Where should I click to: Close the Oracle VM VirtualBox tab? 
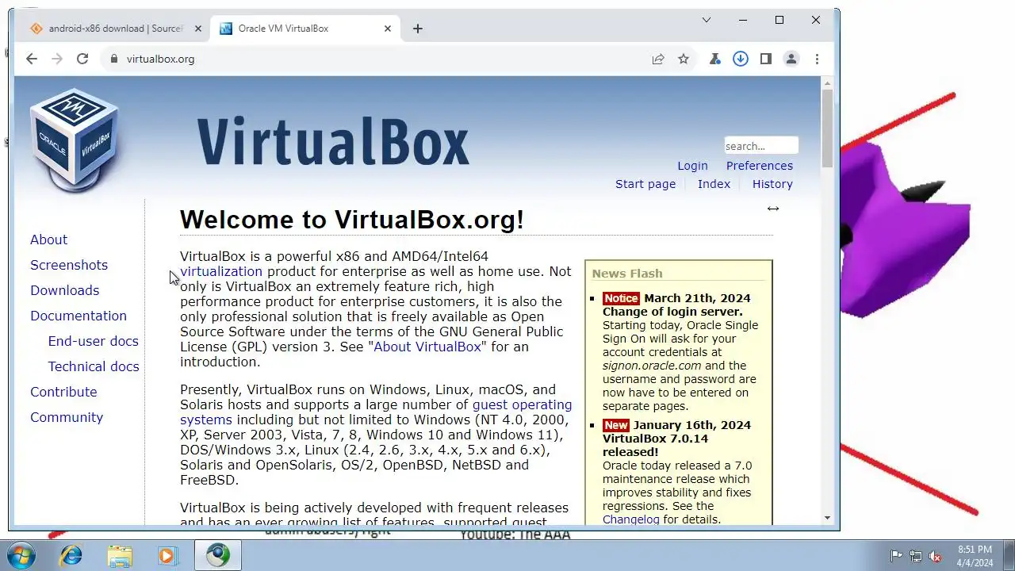tap(388, 29)
